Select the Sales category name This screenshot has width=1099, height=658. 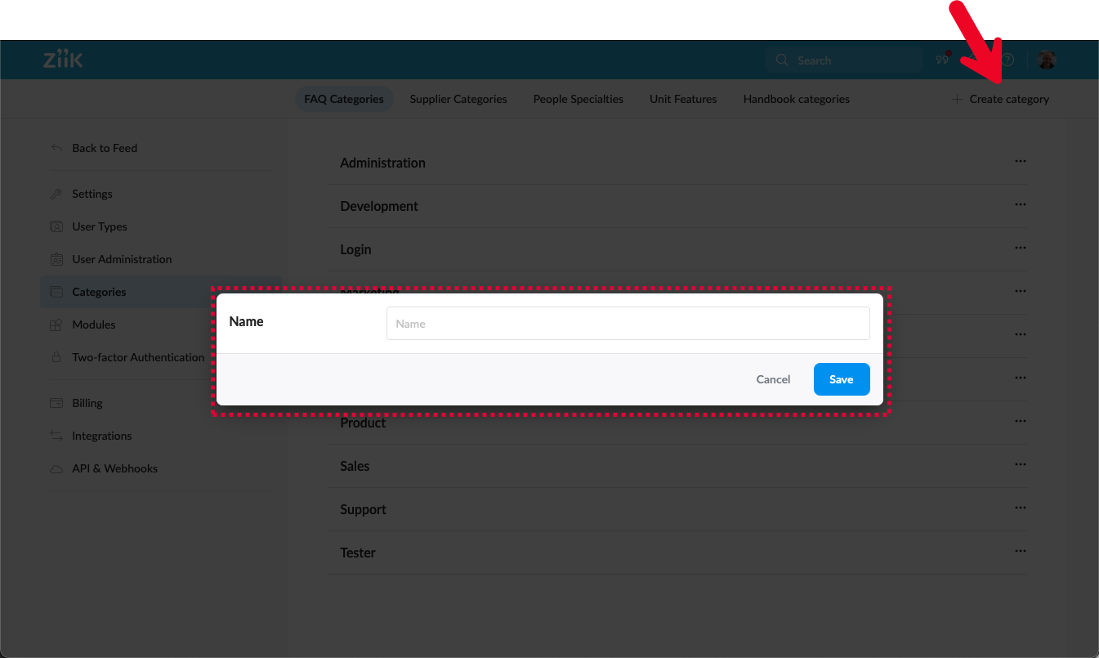[x=355, y=466]
